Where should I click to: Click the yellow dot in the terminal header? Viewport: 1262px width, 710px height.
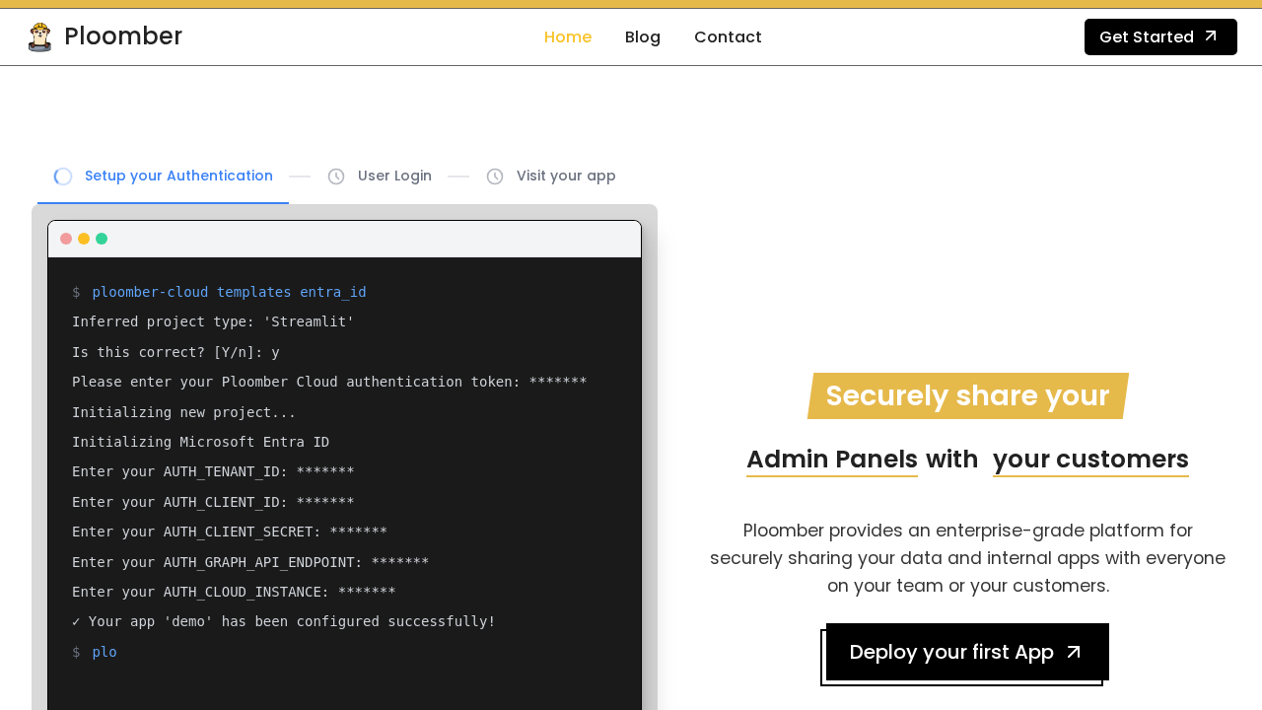[x=83, y=238]
